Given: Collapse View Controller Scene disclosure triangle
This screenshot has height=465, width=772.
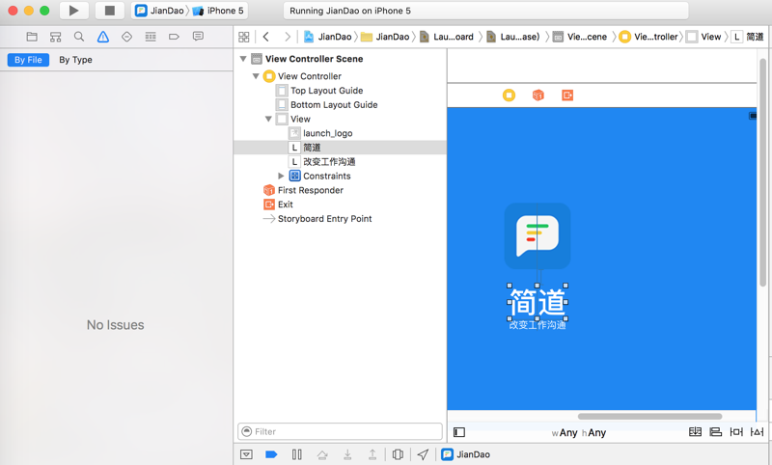Looking at the screenshot, I should coord(243,59).
